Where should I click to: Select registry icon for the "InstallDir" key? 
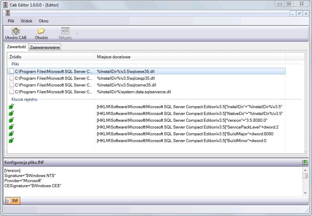(12, 106)
